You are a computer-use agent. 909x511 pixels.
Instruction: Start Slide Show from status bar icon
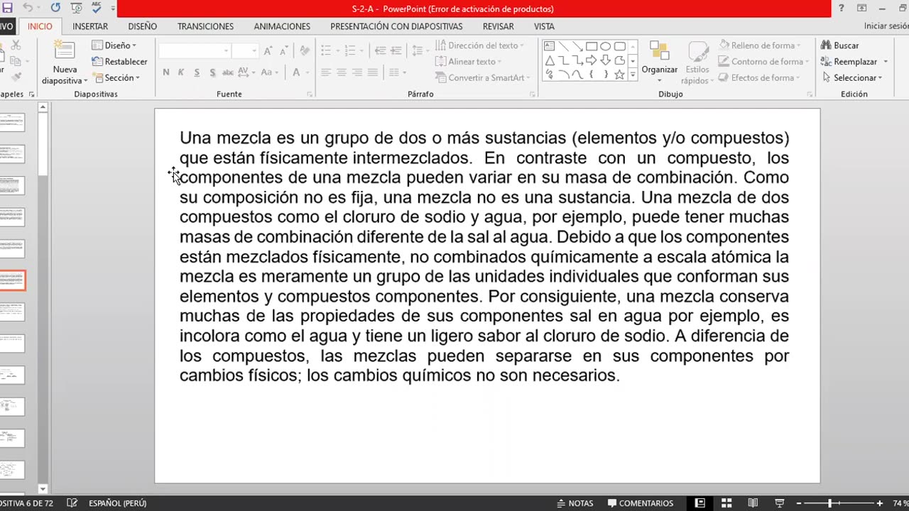coord(779,503)
